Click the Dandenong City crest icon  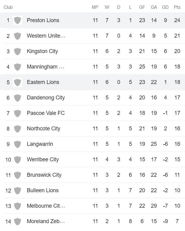coord(18,98)
